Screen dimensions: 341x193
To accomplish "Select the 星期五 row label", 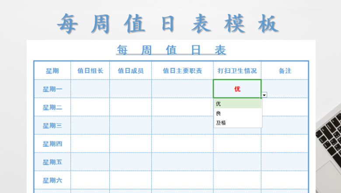I will pyautogui.click(x=52, y=162).
